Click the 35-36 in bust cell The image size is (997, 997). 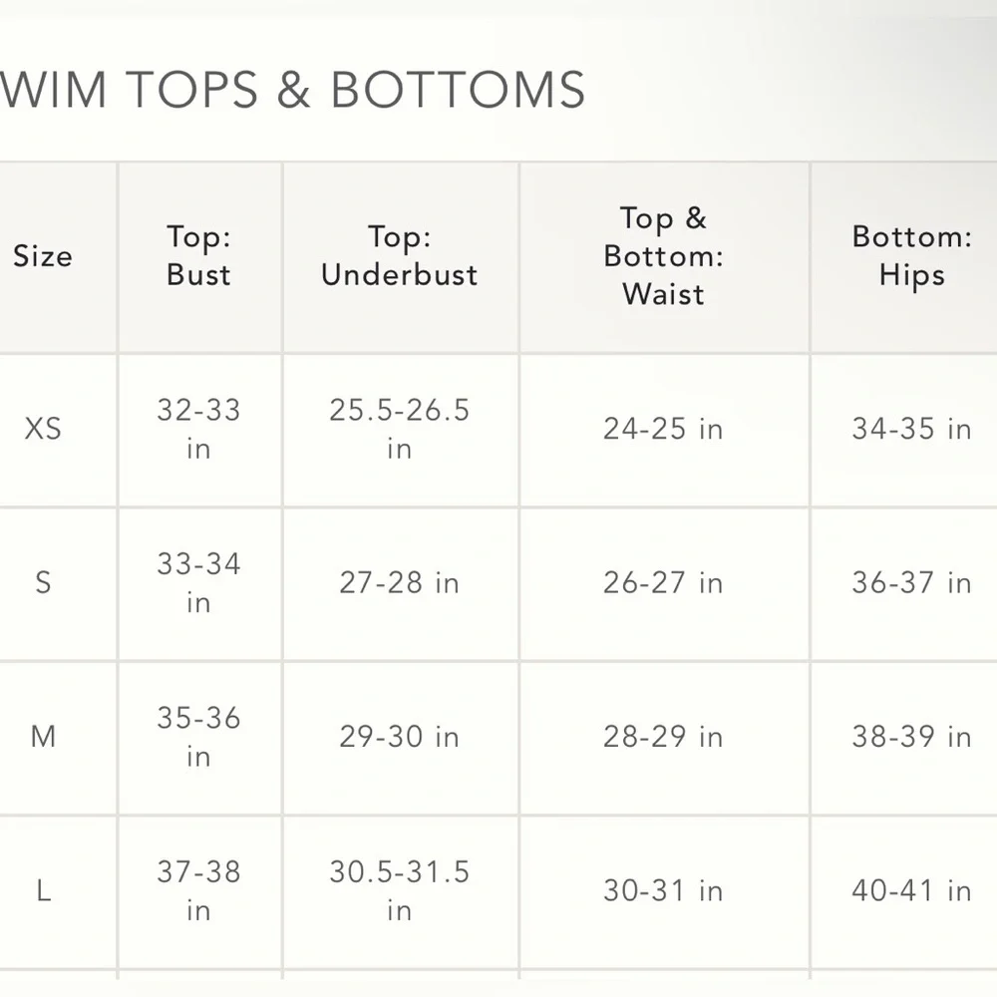[x=199, y=737]
